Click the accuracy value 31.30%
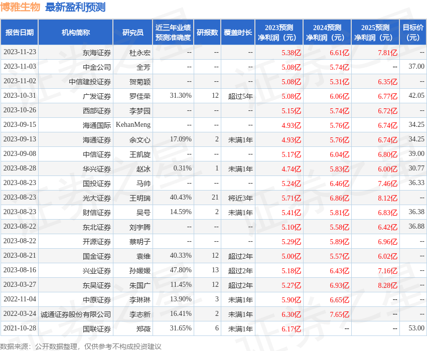This screenshot has width=427, height=351. tap(181, 95)
